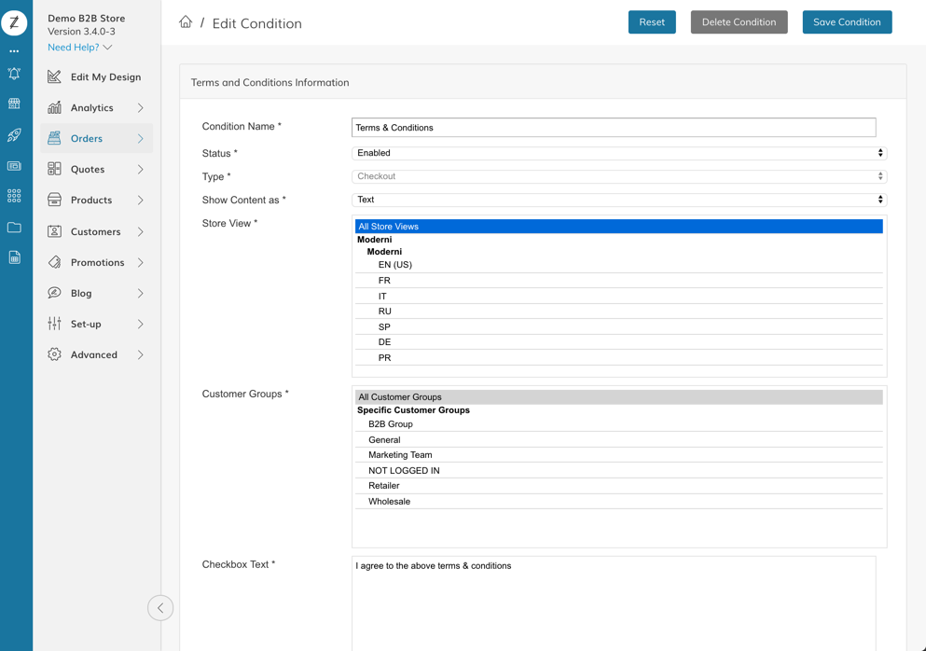
Task: Click the spreadsheet document icon in blue sidebar
Action: pos(14,258)
